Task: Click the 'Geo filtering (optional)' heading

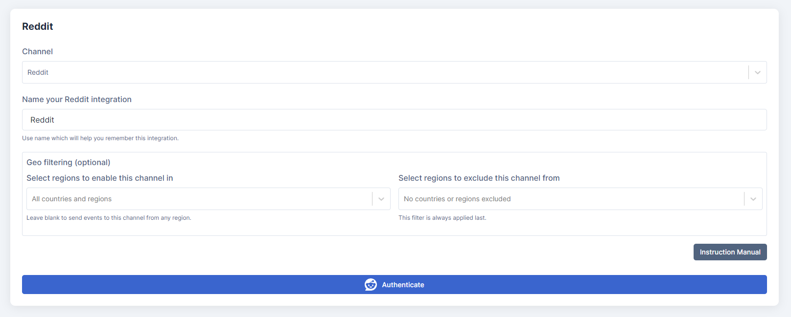Action: (69, 162)
